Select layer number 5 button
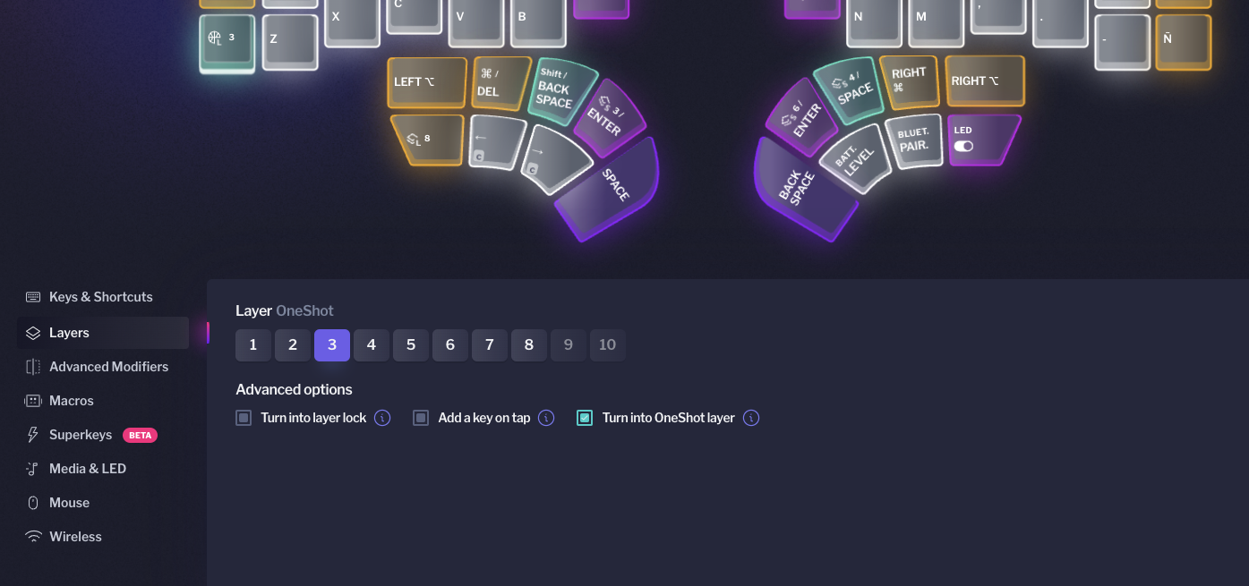 point(411,345)
